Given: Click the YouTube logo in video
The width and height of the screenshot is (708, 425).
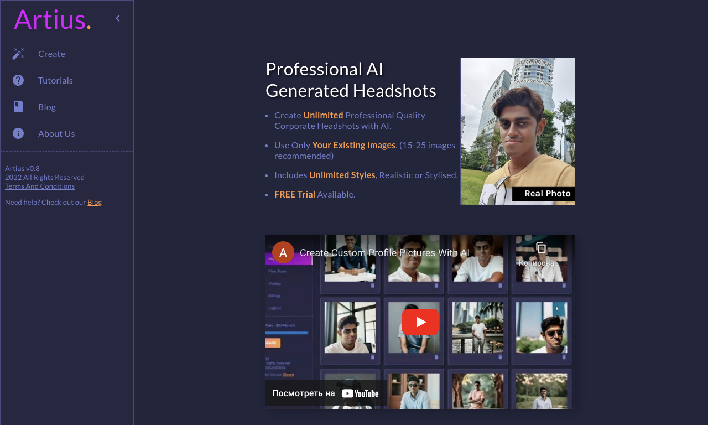Looking at the screenshot, I should [360, 393].
